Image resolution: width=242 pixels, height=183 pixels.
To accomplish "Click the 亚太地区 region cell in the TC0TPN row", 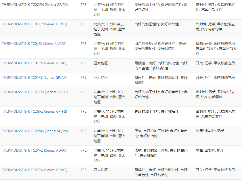I will pos(101,63).
